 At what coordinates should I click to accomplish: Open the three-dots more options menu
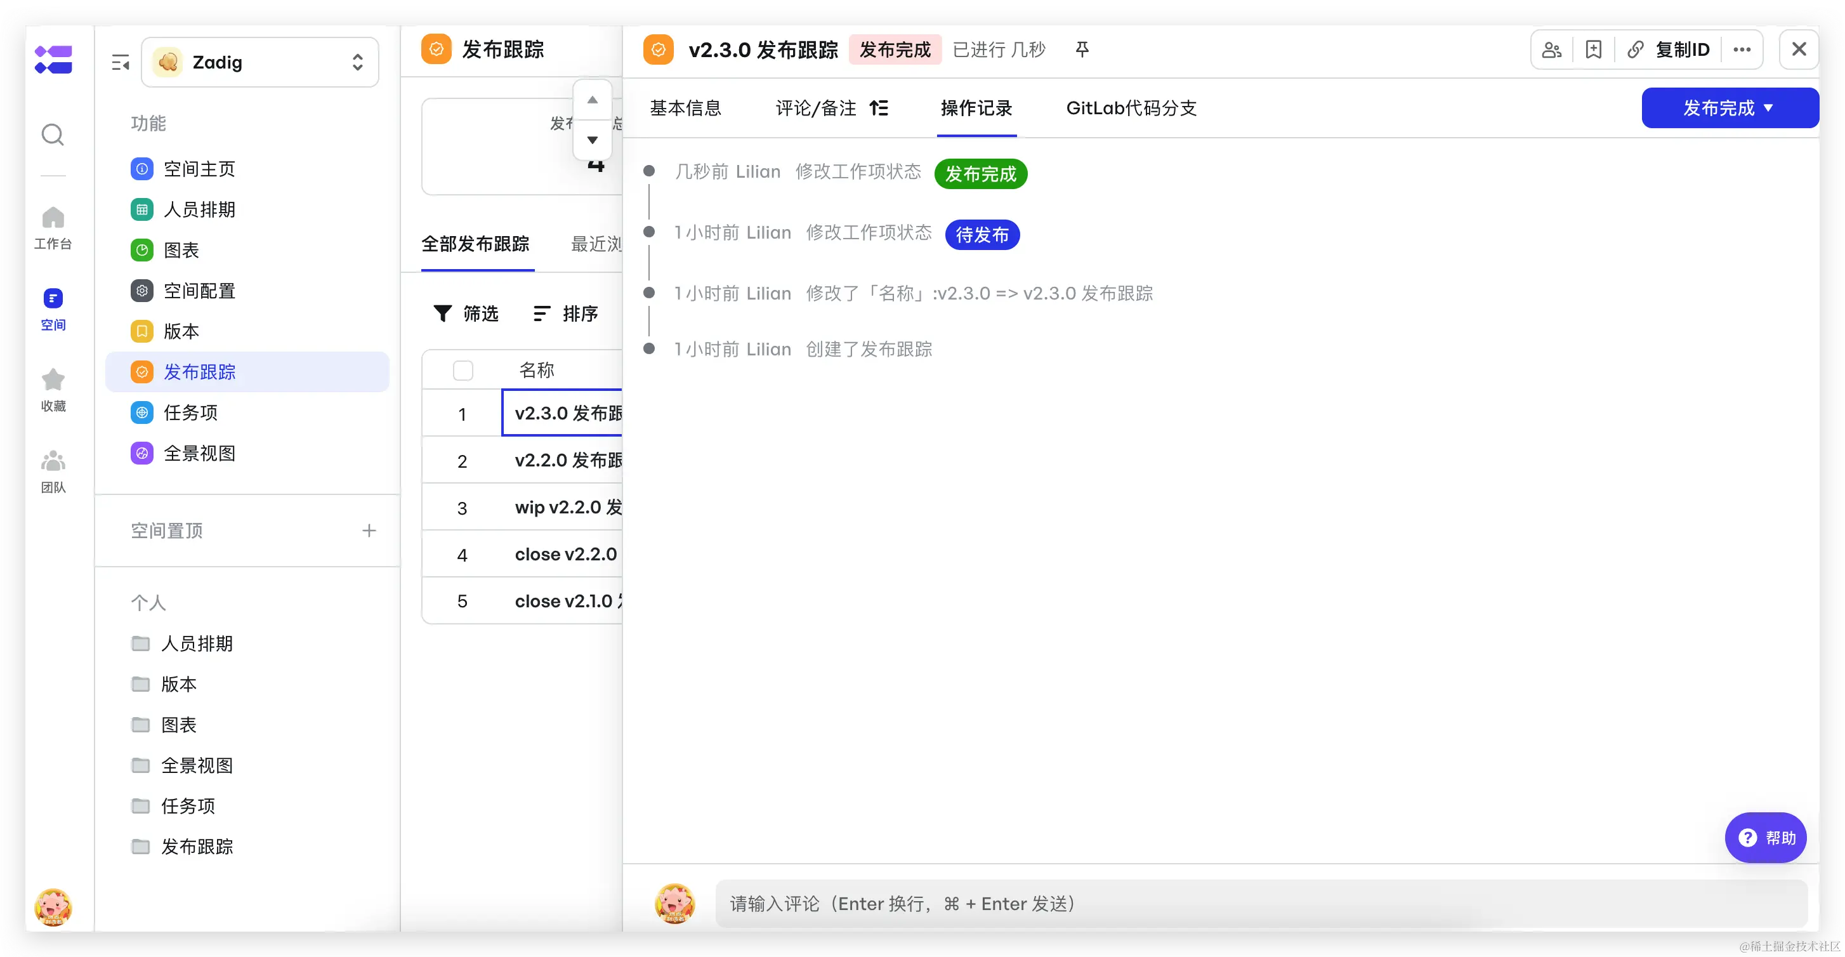(x=1742, y=49)
